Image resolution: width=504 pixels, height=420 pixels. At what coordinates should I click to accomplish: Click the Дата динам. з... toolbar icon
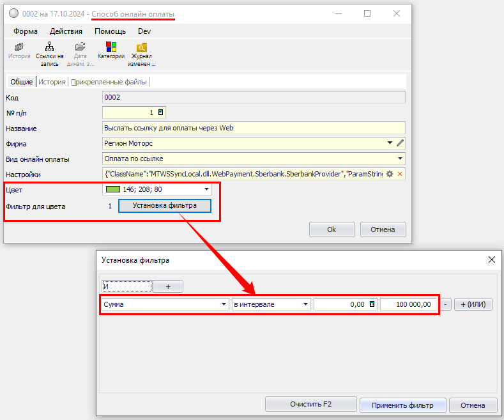pos(80,47)
